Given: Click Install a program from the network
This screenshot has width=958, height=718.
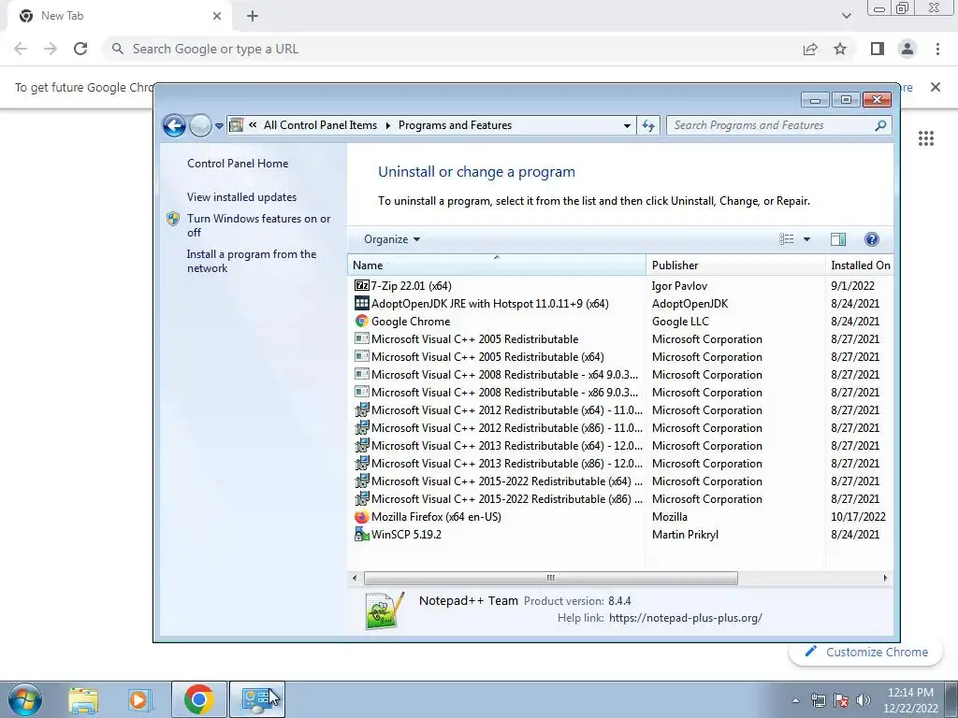Looking at the screenshot, I should (x=252, y=261).
